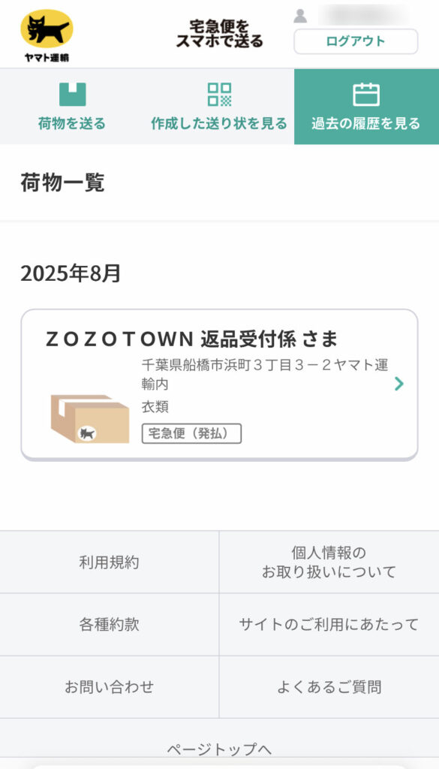Open the 各種約款 page
The image size is (439, 769).
110,623
